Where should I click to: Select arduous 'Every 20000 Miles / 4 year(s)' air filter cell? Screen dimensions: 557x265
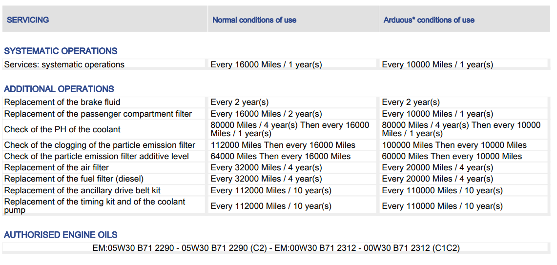[437, 167]
